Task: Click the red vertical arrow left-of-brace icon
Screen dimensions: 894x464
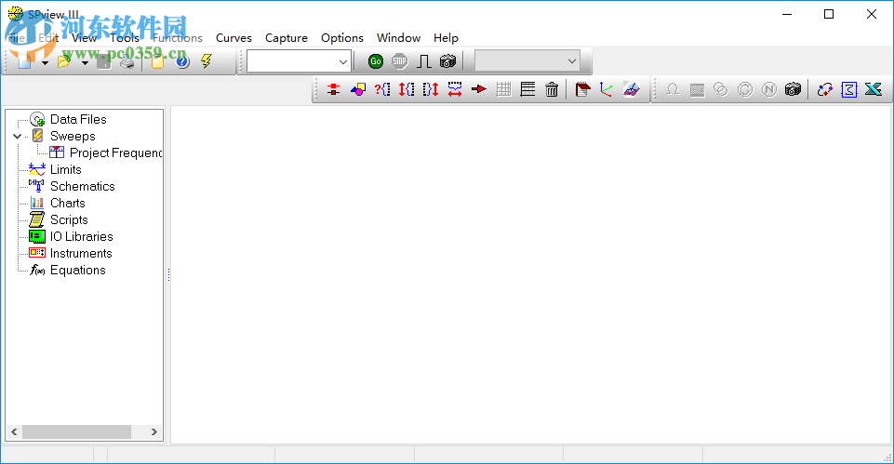Action: (407, 89)
